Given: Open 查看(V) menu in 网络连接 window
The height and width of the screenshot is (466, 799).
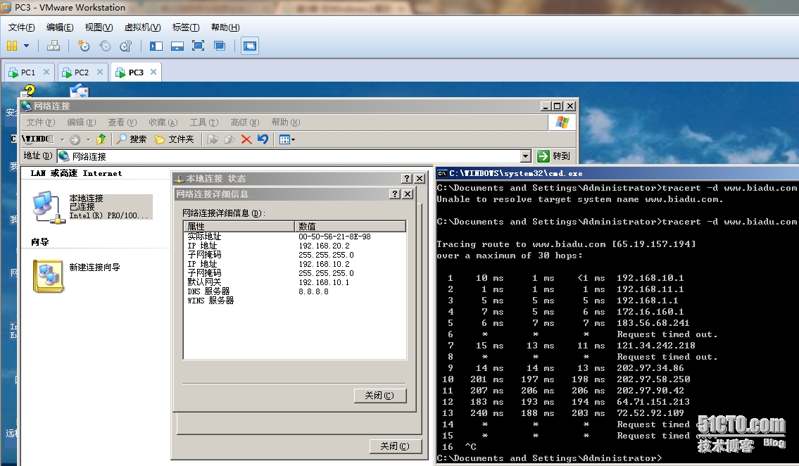Looking at the screenshot, I should coord(122,122).
